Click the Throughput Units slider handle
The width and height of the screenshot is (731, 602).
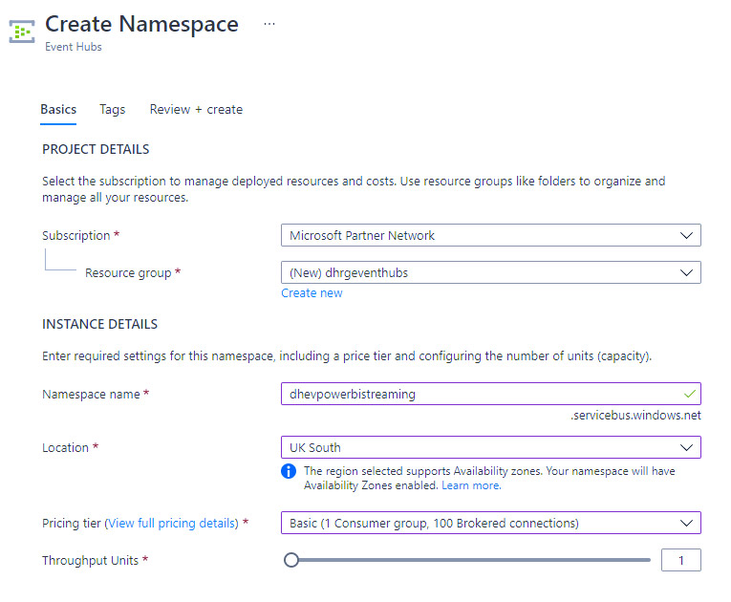[291, 560]
